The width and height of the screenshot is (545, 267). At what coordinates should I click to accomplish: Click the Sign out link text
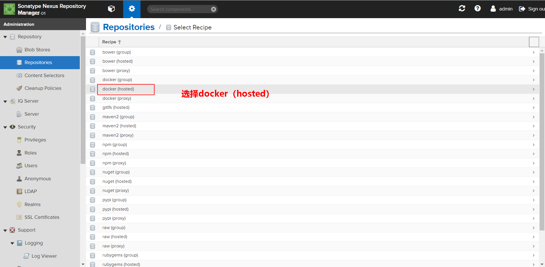point(536,9)
